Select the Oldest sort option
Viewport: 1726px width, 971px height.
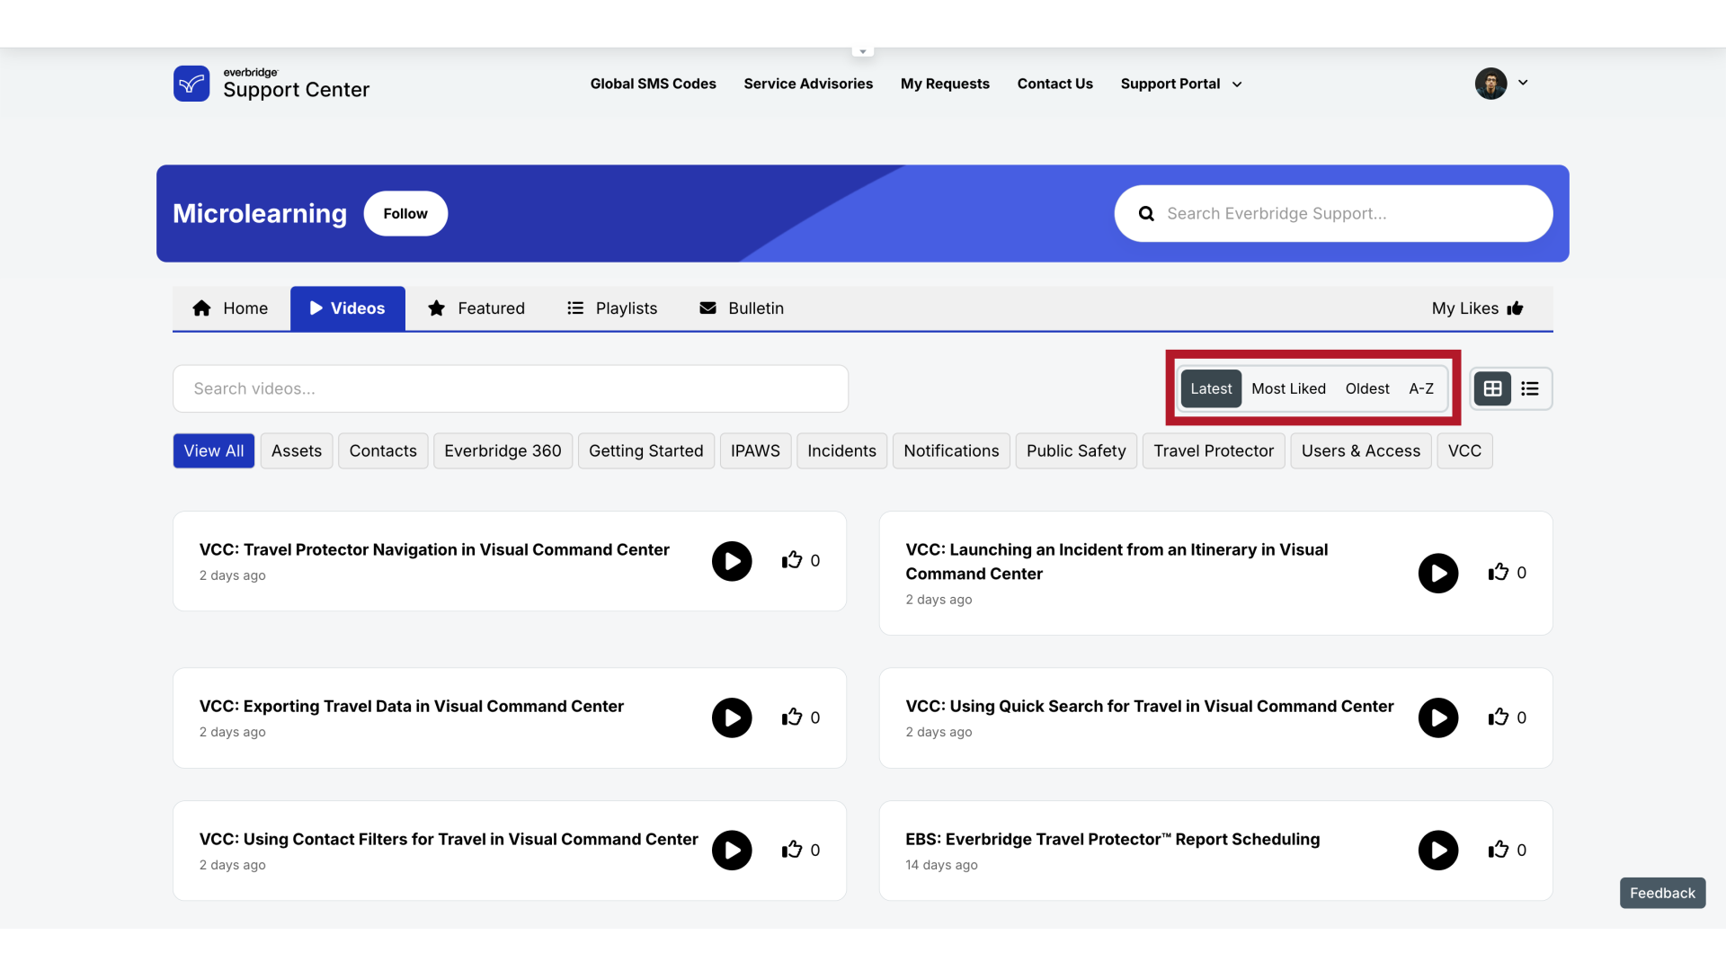(x=1366, y=388)
